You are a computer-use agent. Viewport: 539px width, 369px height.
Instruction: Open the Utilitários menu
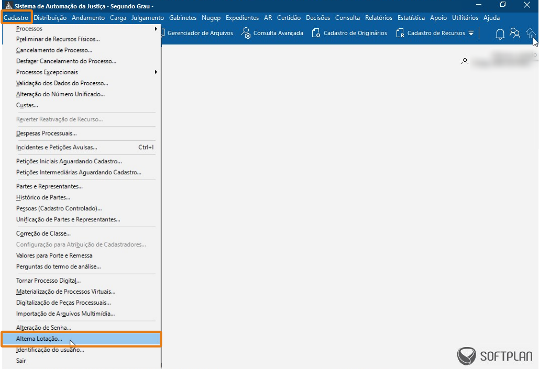point(465,17)
